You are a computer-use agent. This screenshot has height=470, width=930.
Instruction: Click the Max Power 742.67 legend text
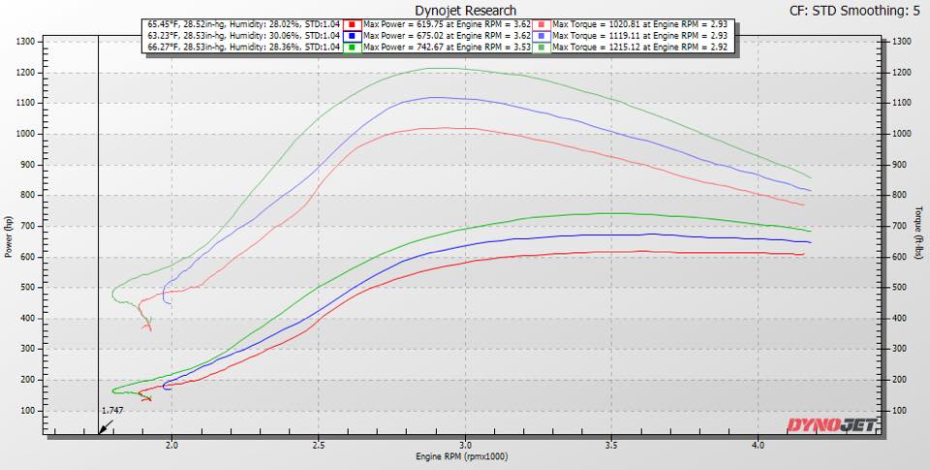click(446, 46)
